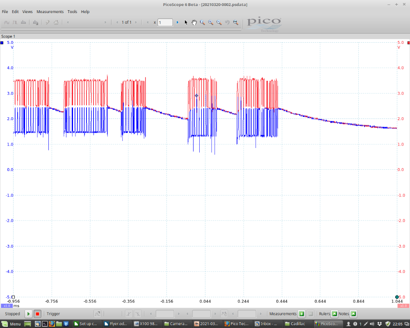Click the zoom to full view icon

pos(235,23)
